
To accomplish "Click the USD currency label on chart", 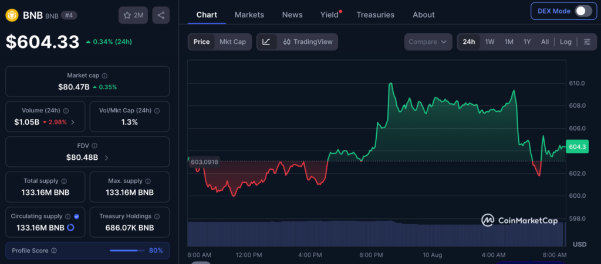I will click(579, 244).
